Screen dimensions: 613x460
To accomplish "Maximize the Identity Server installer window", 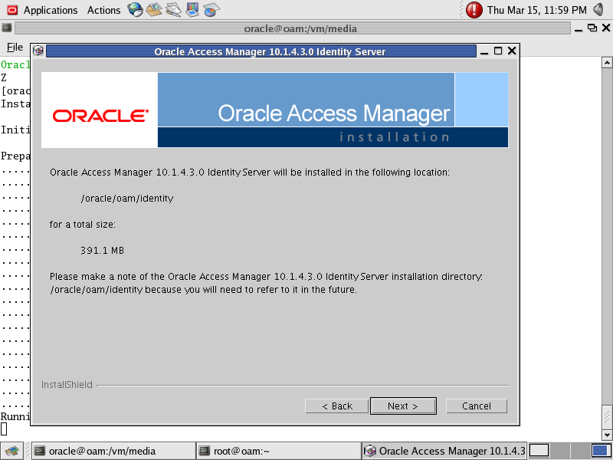I will pyautogui.click(x=497, y=51).
